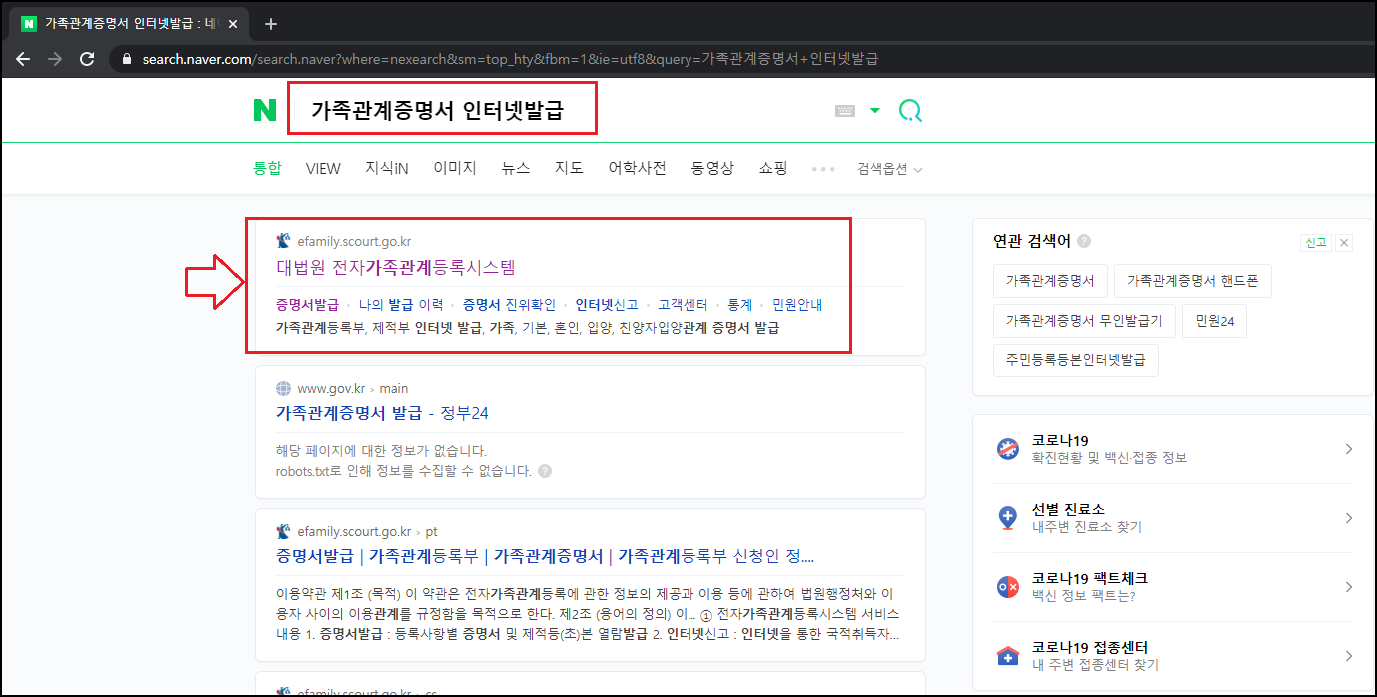Click the 선별 진료소 location pin icon

click(1008, 518)
